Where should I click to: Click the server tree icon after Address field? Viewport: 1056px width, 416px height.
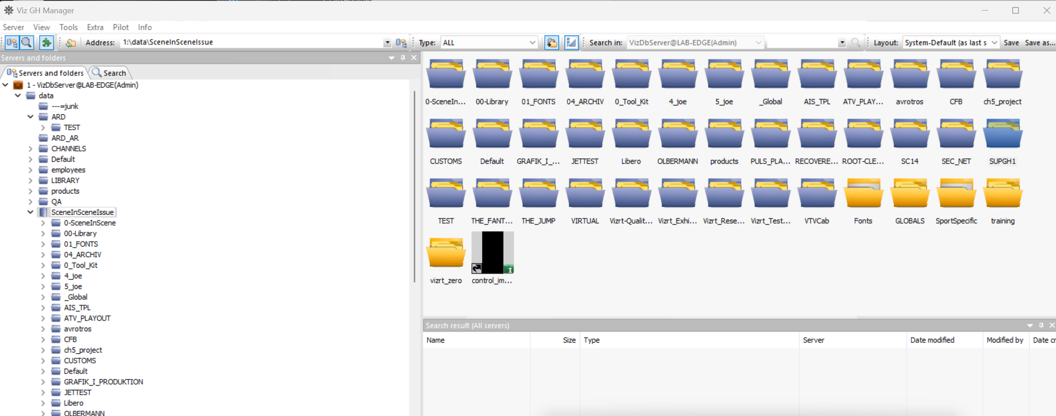(x=401, y=42)
